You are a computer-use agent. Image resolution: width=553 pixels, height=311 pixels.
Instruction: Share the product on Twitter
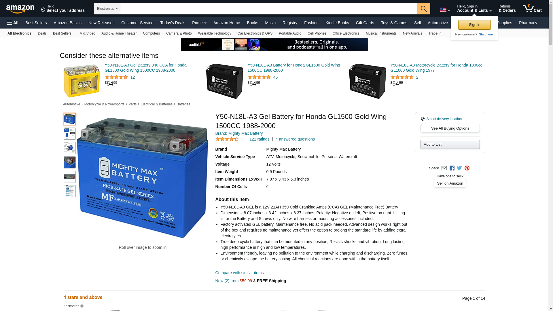click(x=459, y=168)
